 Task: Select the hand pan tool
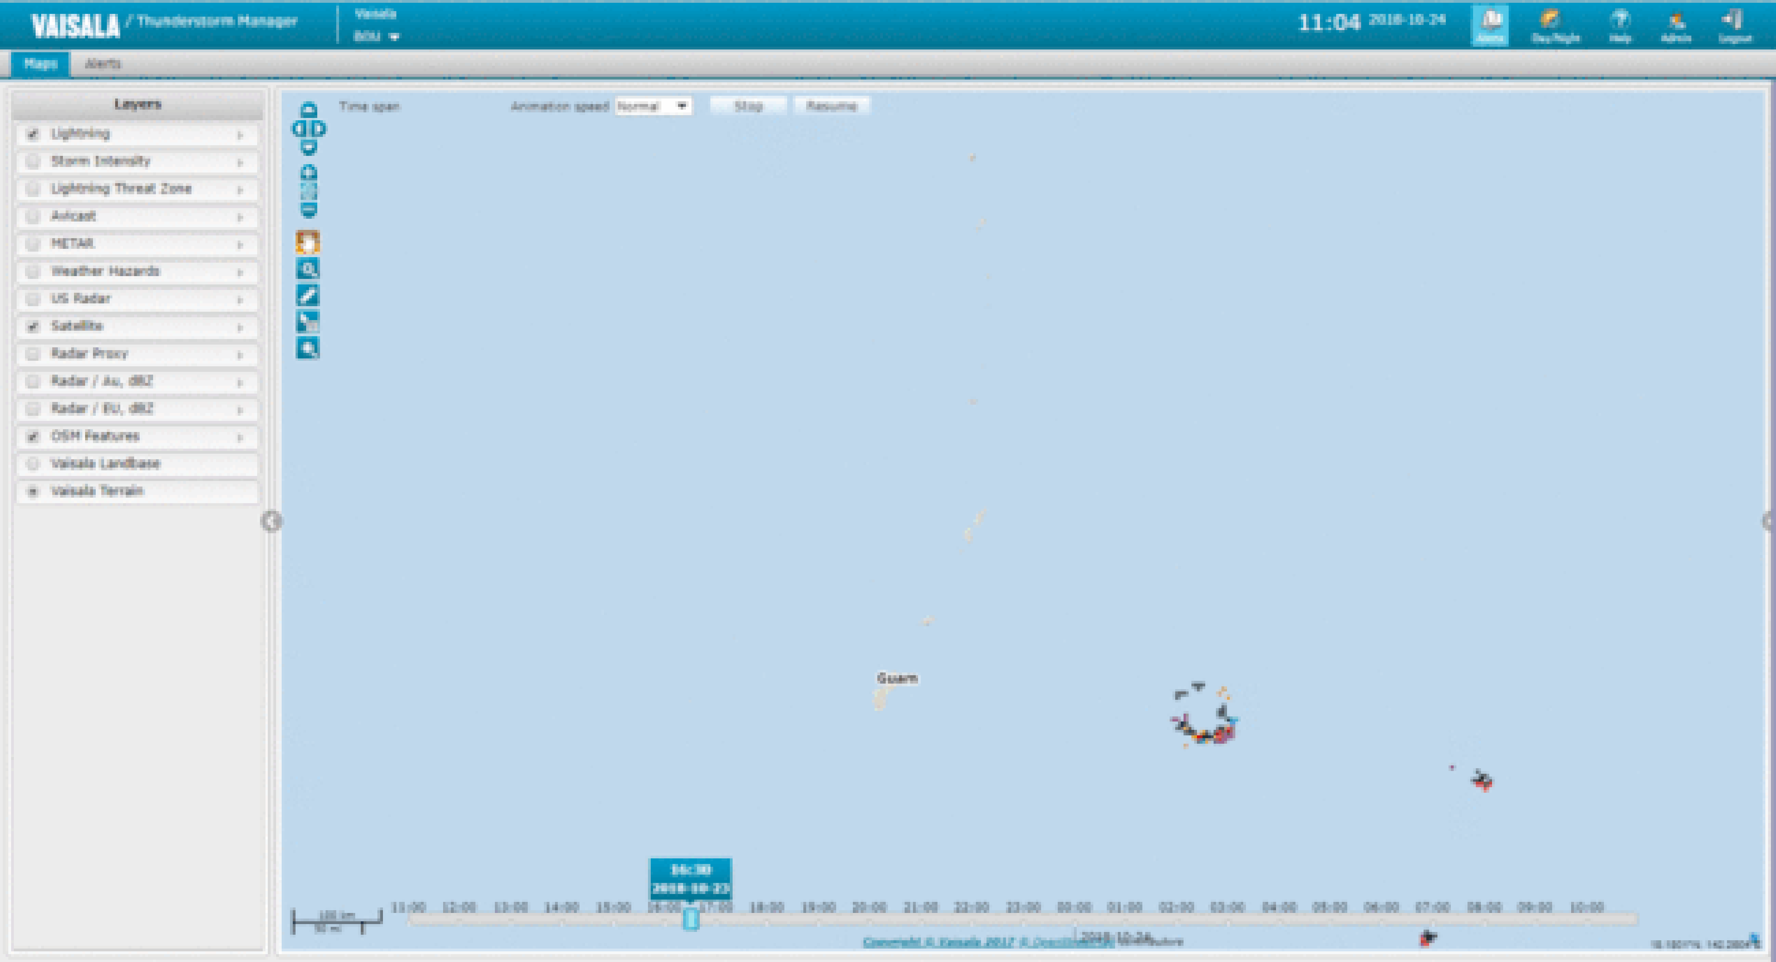308,242
